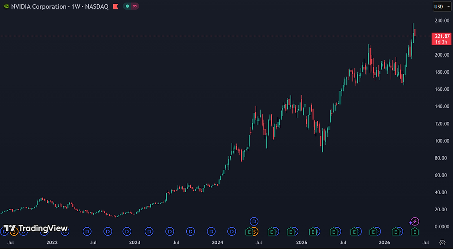Image resolution: width=453 pixels, height=249 pixels.
Task: Click the earnings marker just after 2025 label
Action: pos(313,231)
